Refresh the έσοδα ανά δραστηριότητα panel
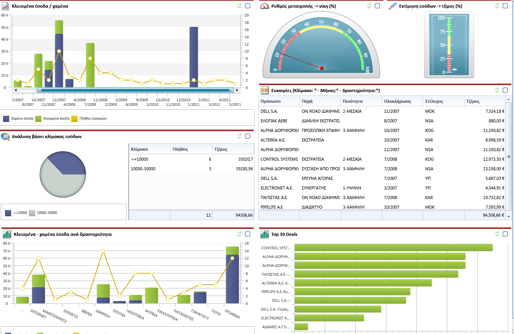The image size is (514, 334). 240,234
